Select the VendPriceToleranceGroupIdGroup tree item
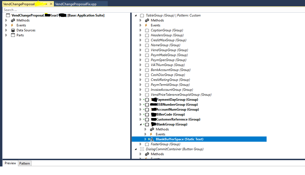 [x=181, y=95]
